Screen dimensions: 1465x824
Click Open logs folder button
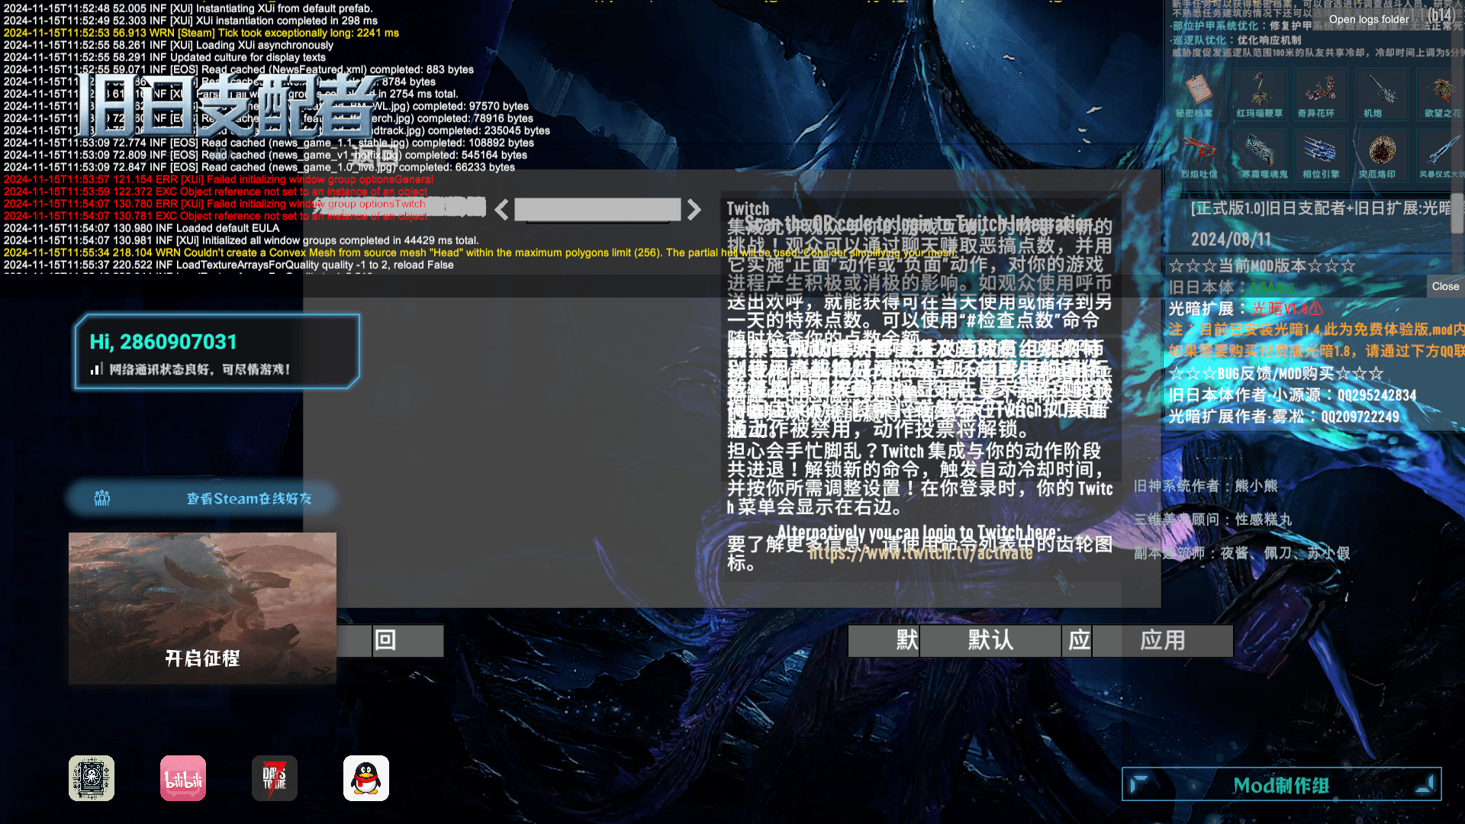1369,20
